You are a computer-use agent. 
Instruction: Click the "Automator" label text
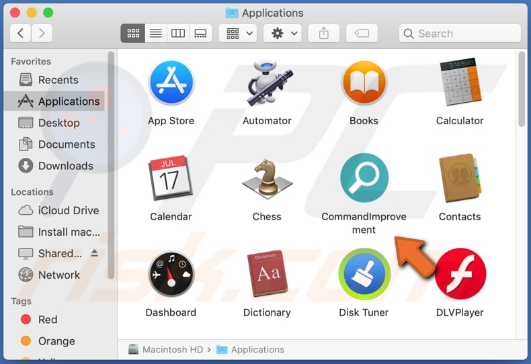[x=268, y=121]
